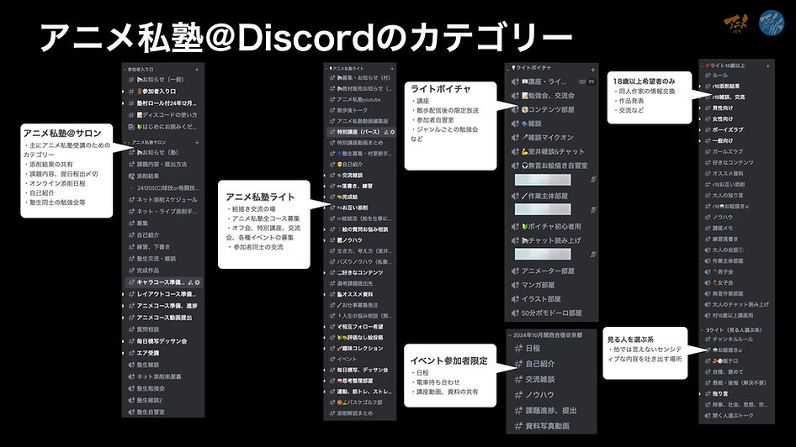Join ボイチャ初心者用 voice channel

551,227
